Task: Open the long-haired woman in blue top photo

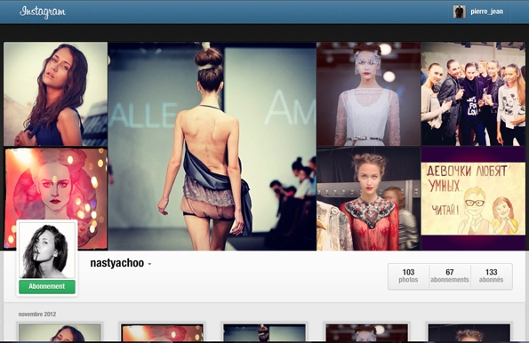Action: pos(56,94)
